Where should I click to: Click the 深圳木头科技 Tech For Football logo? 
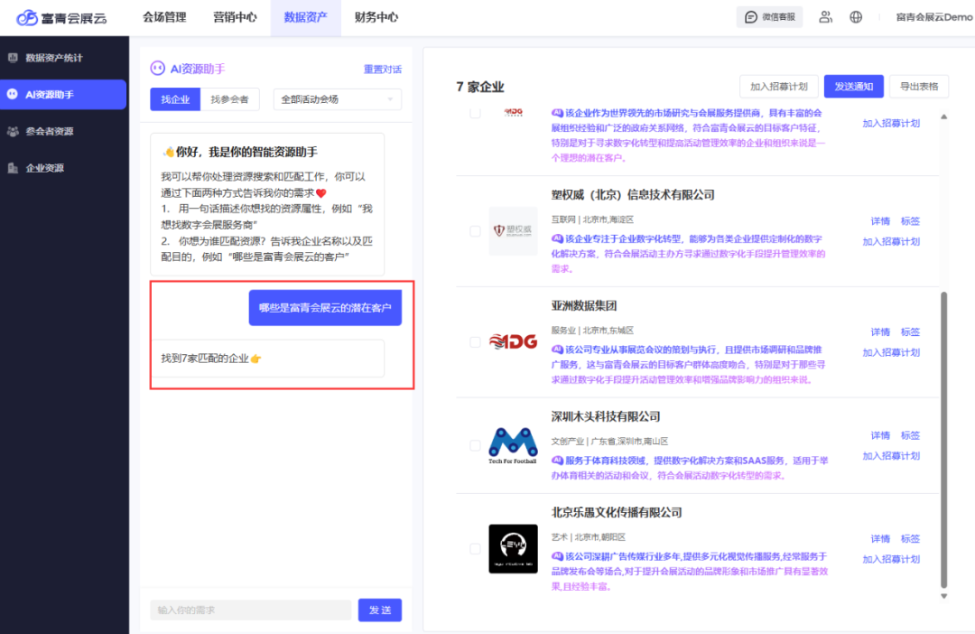click(x=513, y=445)
